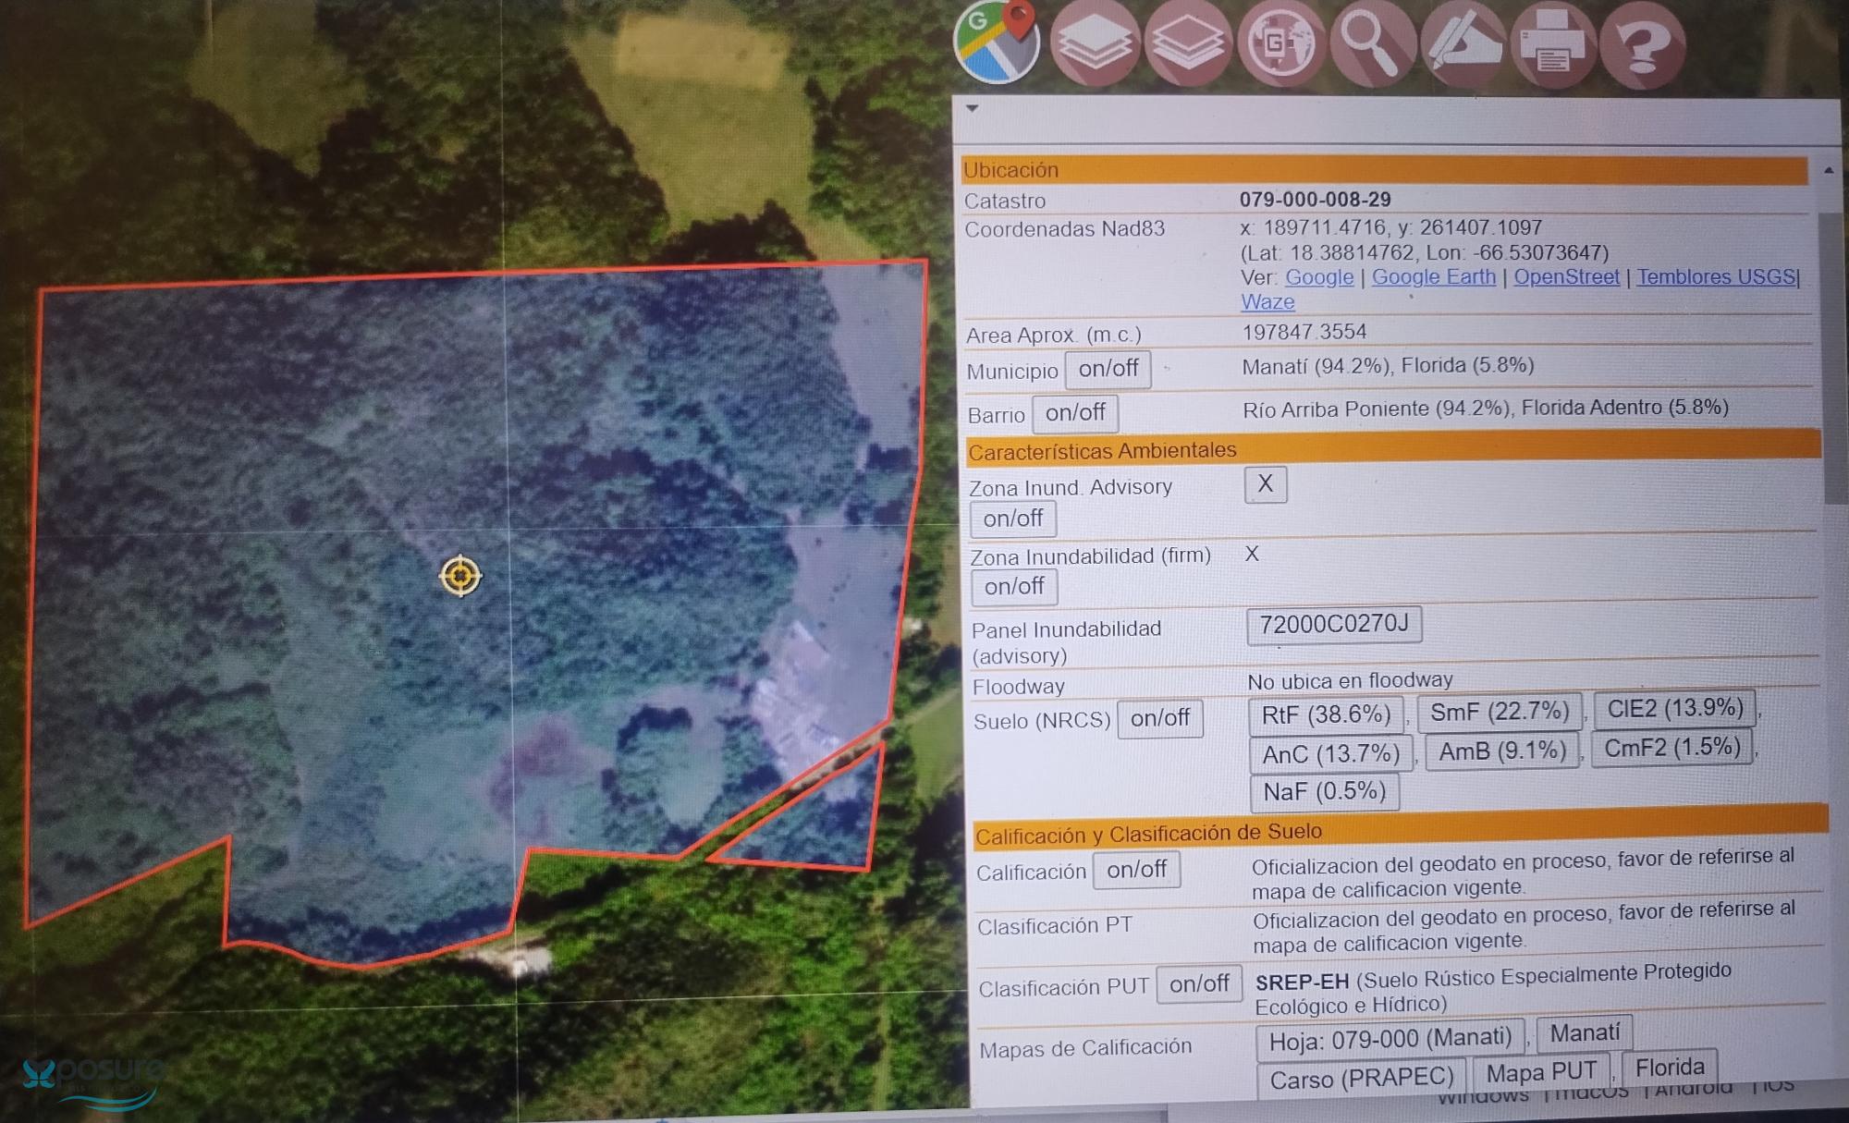The image size is (1849, 1123).
Task: Click the globe GIS toolbar icon
Action: click(x=1280, y=43)
